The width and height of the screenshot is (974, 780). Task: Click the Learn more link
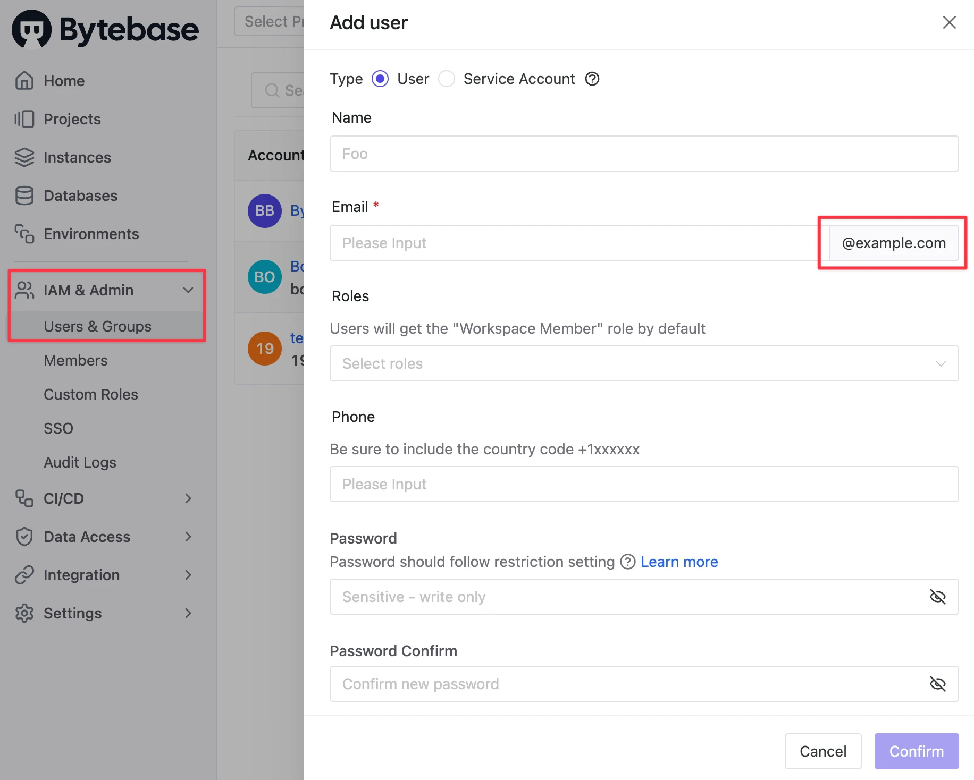(679, 562)
